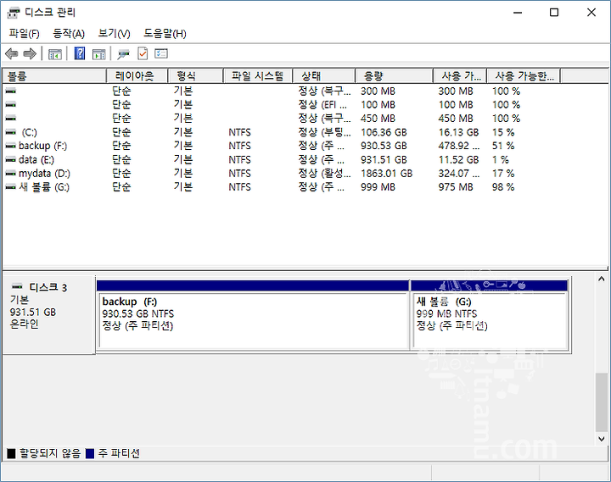Click the 975 MB free space cell

coord(455,187)
